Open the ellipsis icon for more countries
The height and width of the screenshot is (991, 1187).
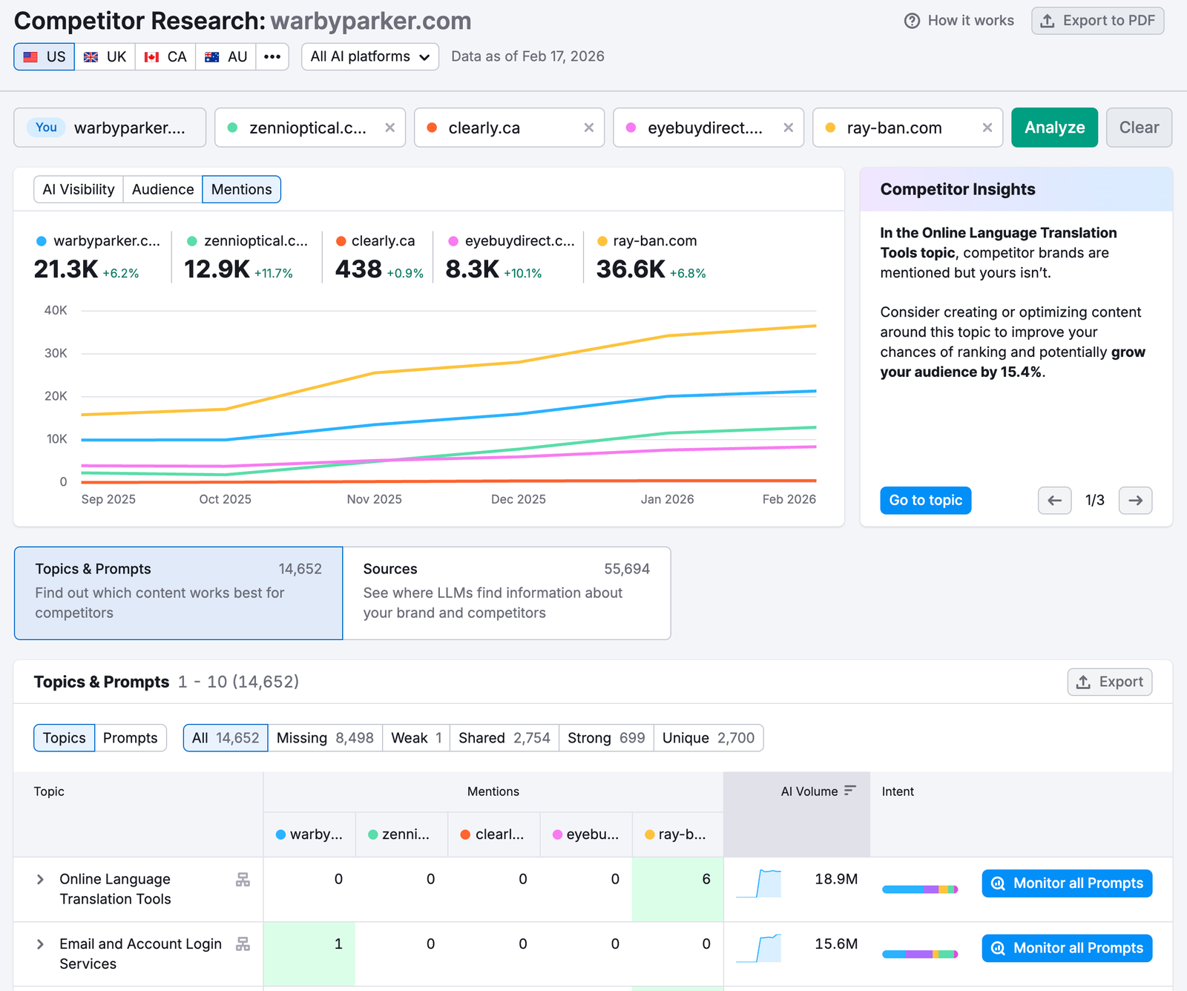tap(272, 56)
